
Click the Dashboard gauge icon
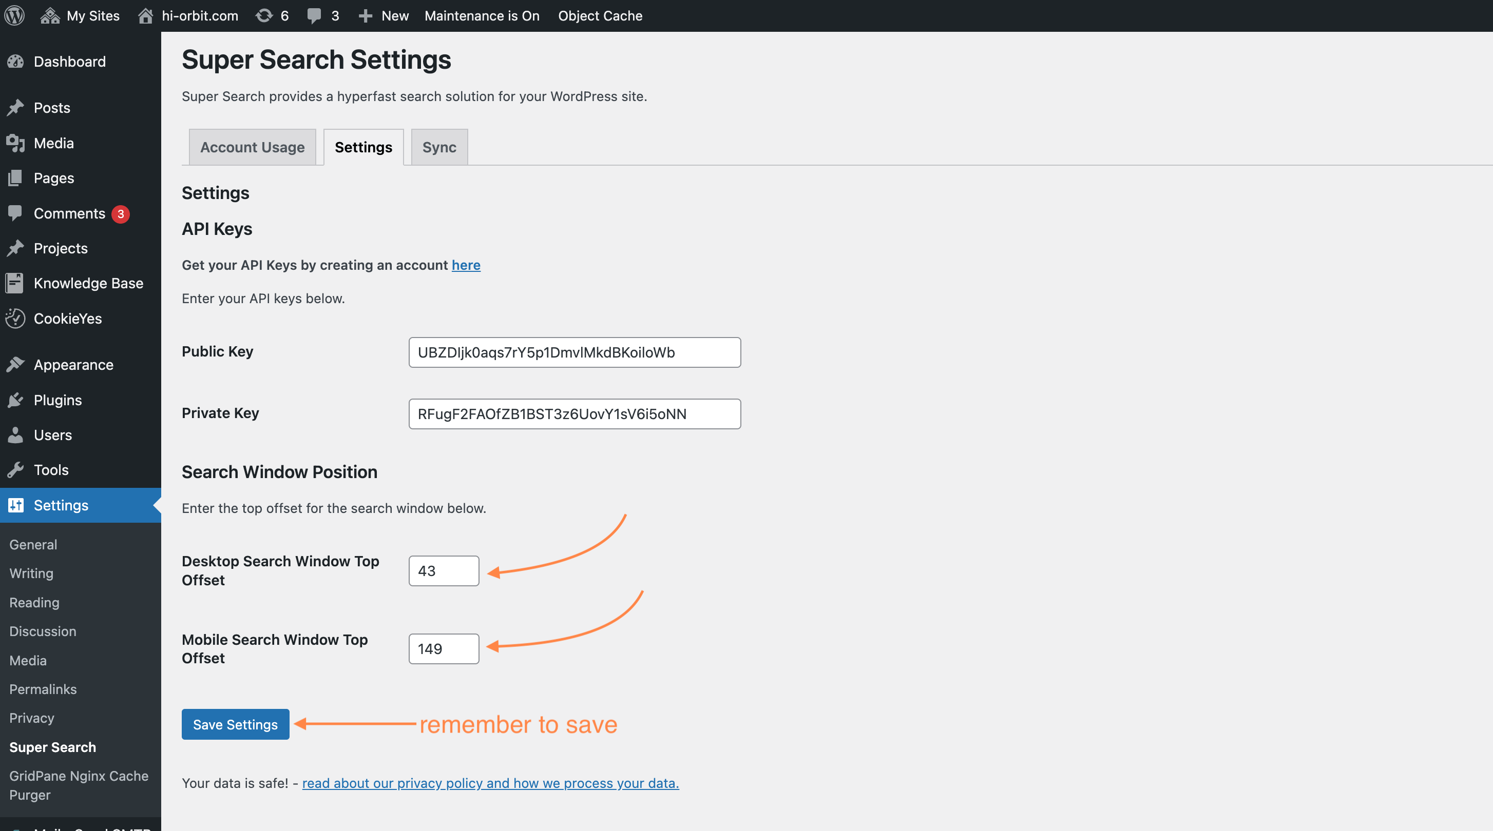(x=15, y=62)
